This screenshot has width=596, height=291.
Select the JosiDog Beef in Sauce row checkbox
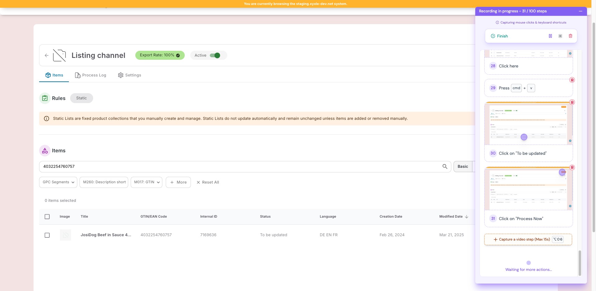click(x=47, y=235)
